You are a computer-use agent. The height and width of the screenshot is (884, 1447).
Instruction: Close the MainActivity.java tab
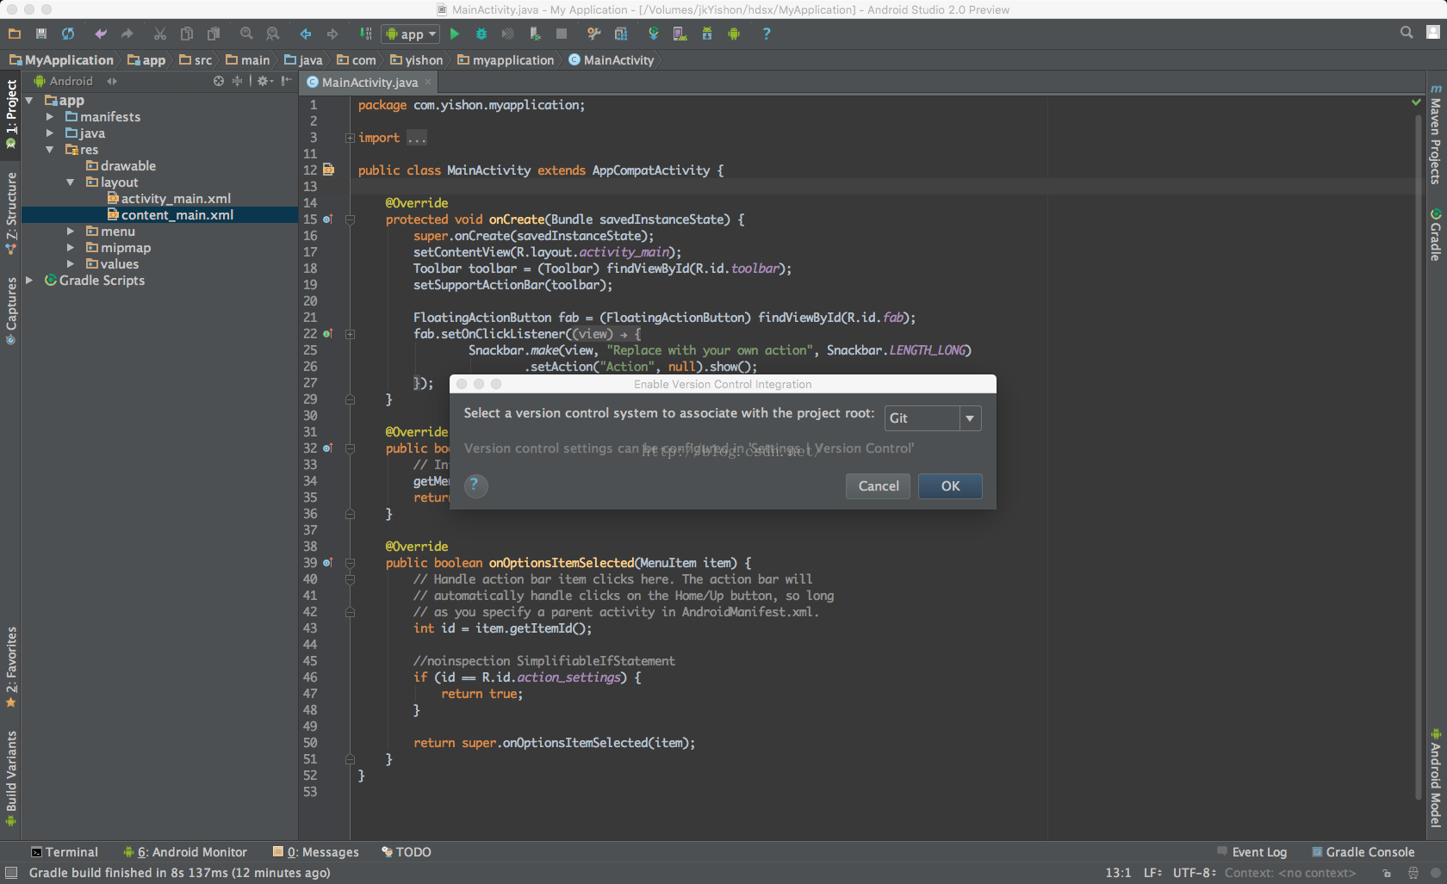pos(428,83)
